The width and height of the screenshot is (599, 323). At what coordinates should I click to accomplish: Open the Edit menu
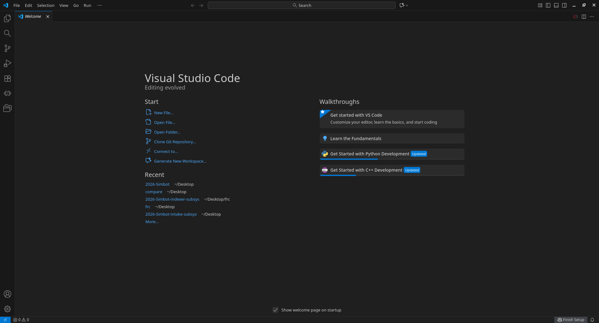point(28,5)
